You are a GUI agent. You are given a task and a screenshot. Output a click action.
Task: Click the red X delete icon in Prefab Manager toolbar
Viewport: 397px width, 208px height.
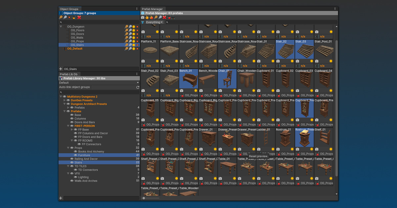click(x=164, y=17)
